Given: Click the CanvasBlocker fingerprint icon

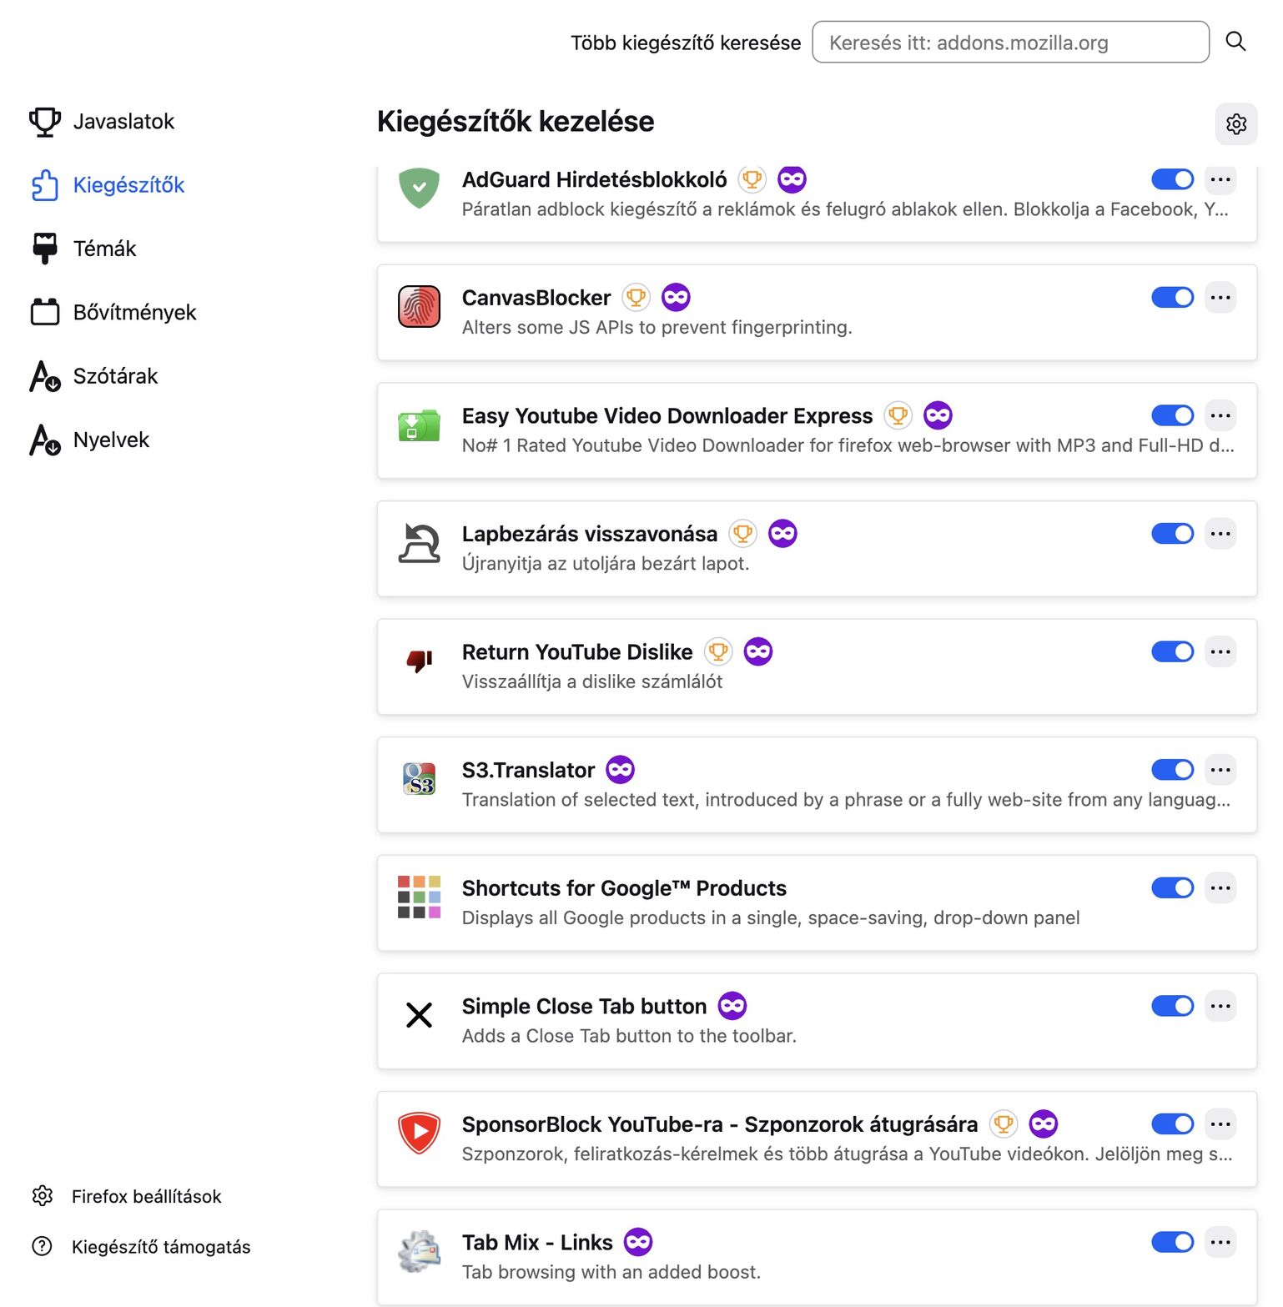Looking at the screenshot, I should [419, 306].
